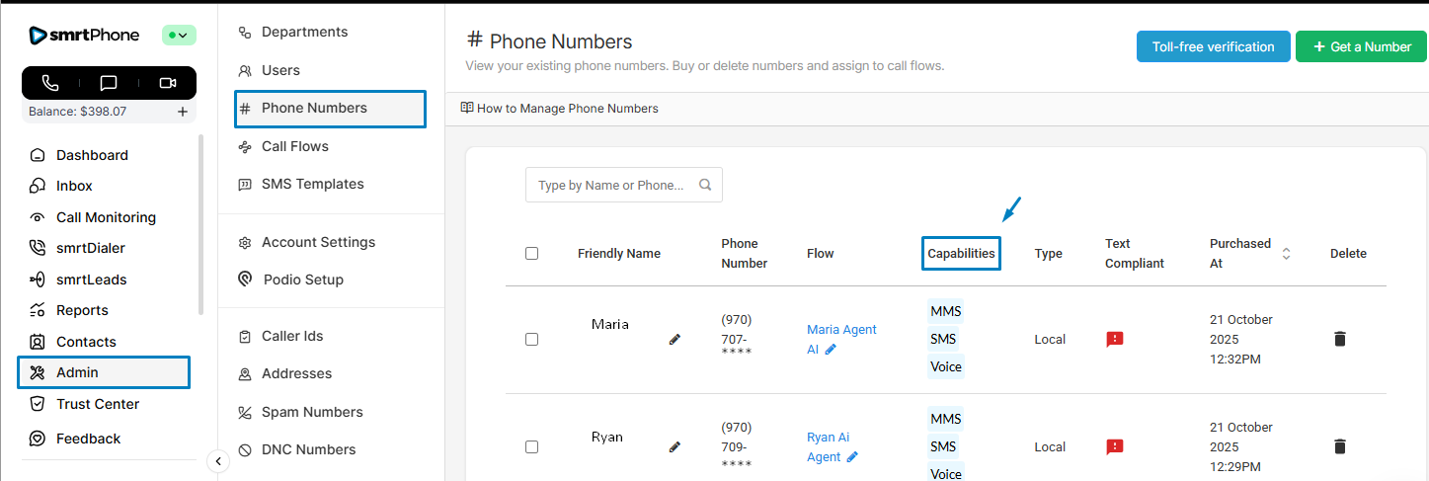Click the plus icon to add balance
Screen dimensions: 1429x481
(x=183, y=112)
